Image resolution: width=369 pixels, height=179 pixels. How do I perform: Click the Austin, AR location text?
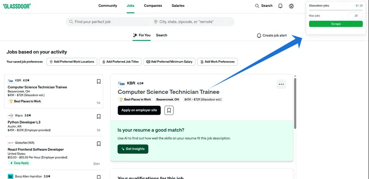[15, 127]
